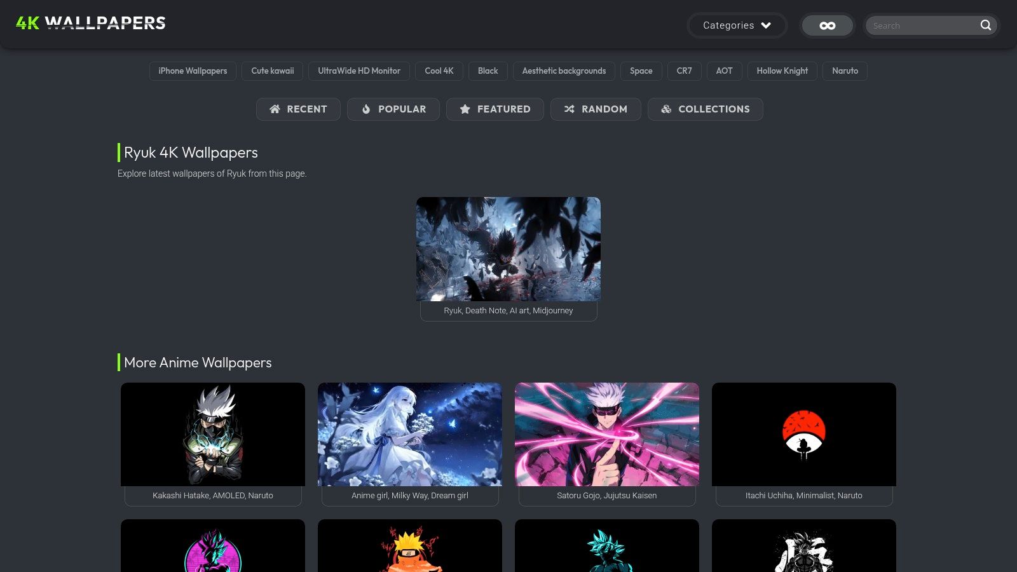Open the Kakashi Hatake wallpaper thumbnail
This screenshot has height=572, width=1017.
(x=213, y=434)
